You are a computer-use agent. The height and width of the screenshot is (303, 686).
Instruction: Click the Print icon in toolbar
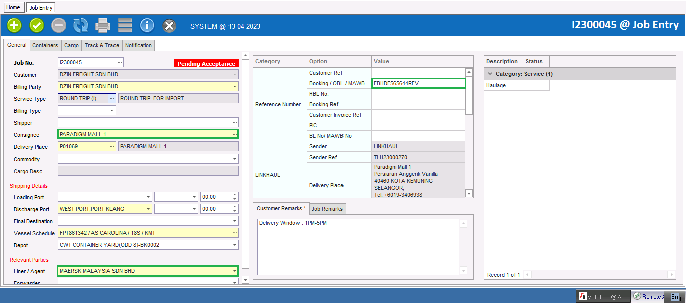click(103, 25)
